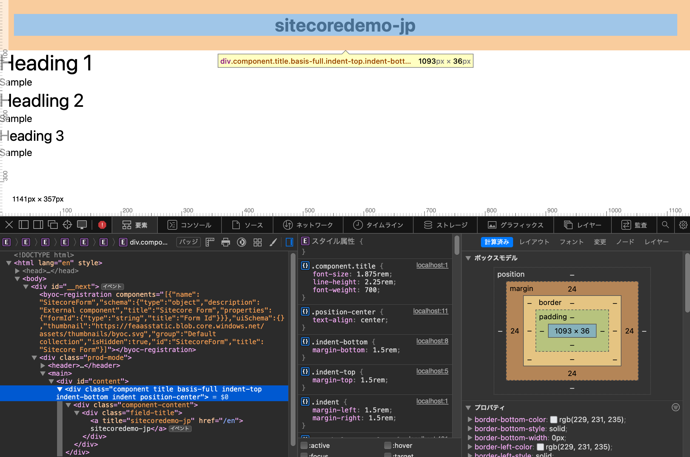690x457 pixels.
Task: Click the sitecoredemo-jp page title link
Action: [345, 25]
